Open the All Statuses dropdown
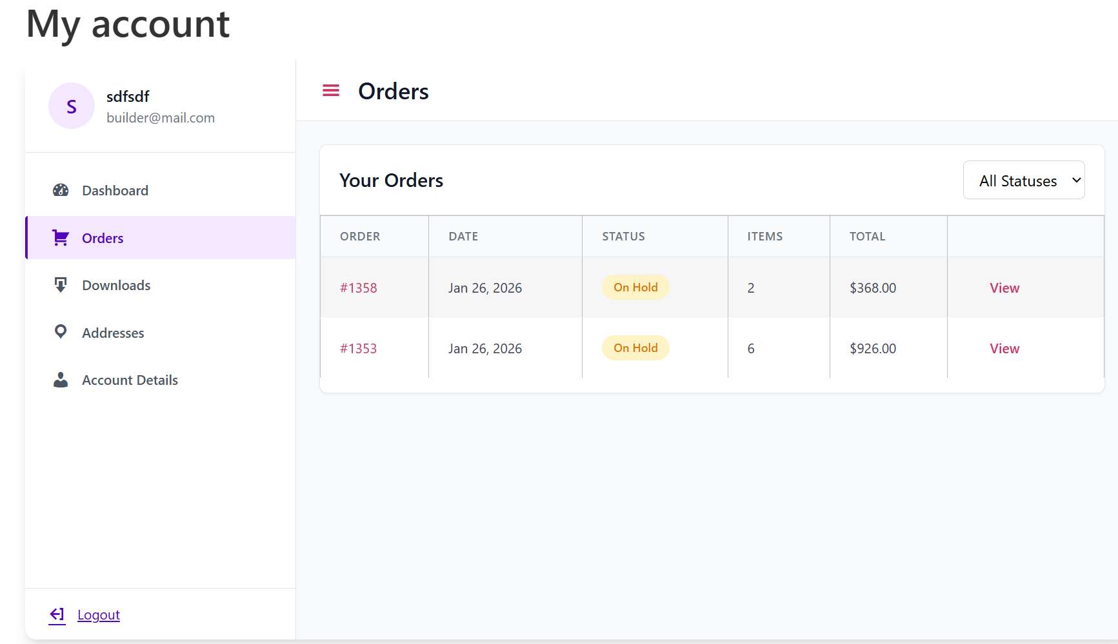The width and height of the screenshot is (1118, 644). pyautogui.click(x=1023, y=181)
